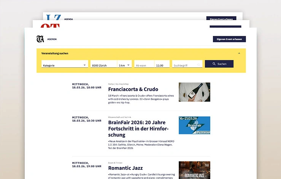Click the magnifier icon in Suchbegriff field
Viewport: 281px width, 179px height.
198,65
